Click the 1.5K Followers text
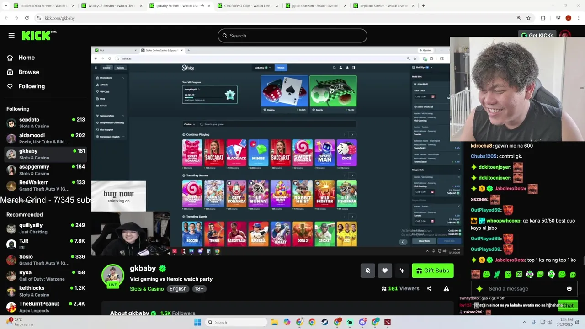The image size is (585, 329). tap(178, 313)
